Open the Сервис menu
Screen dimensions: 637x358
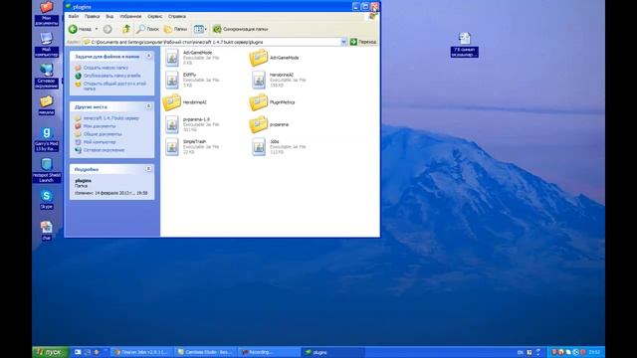(x=155, y=16)
